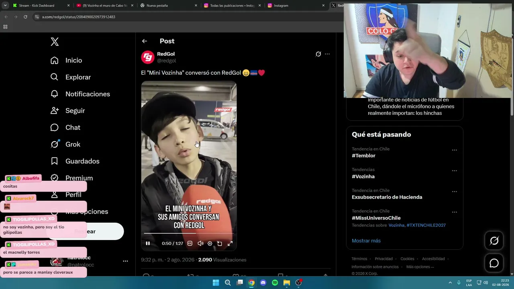Open the video in picture-in-picture

click(220, 244)
